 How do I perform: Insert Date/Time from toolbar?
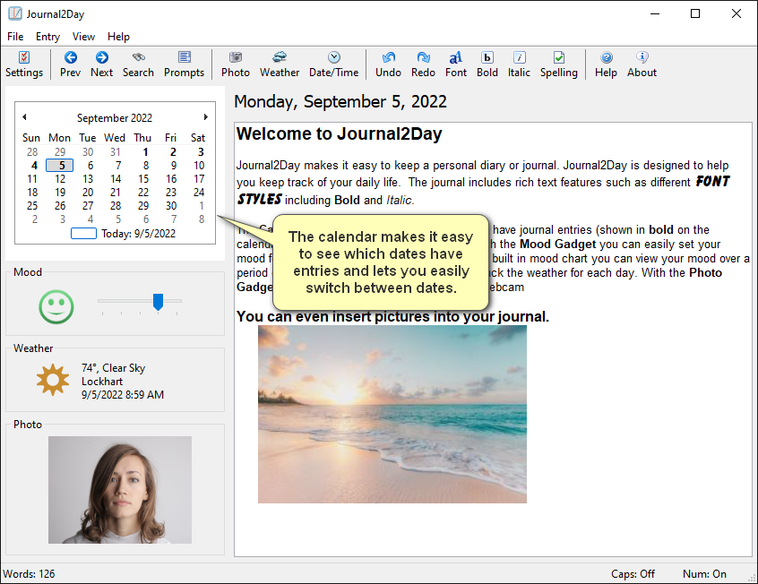(333, 64)
